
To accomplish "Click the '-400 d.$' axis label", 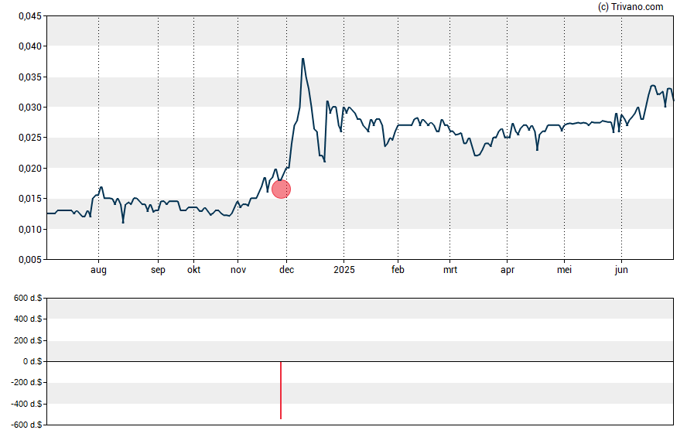I will pyautogui.click(x=27, y=404).
